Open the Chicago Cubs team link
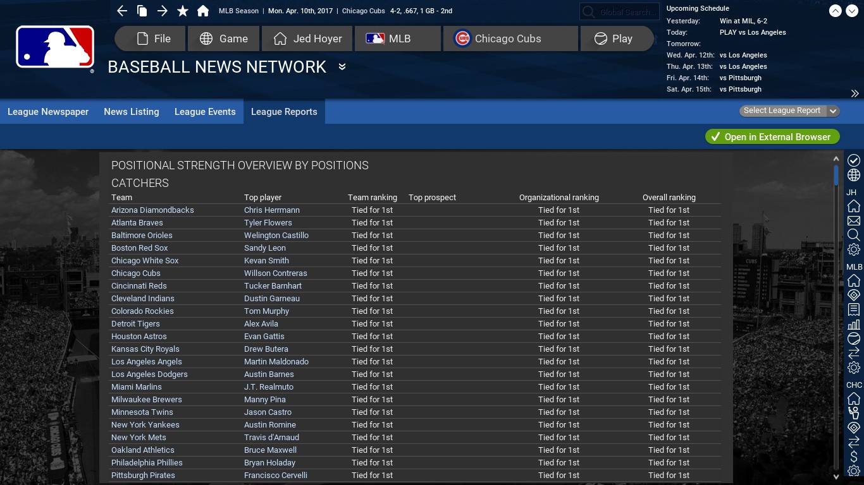This screenshot has height=485, width=864. click(136, 273)
